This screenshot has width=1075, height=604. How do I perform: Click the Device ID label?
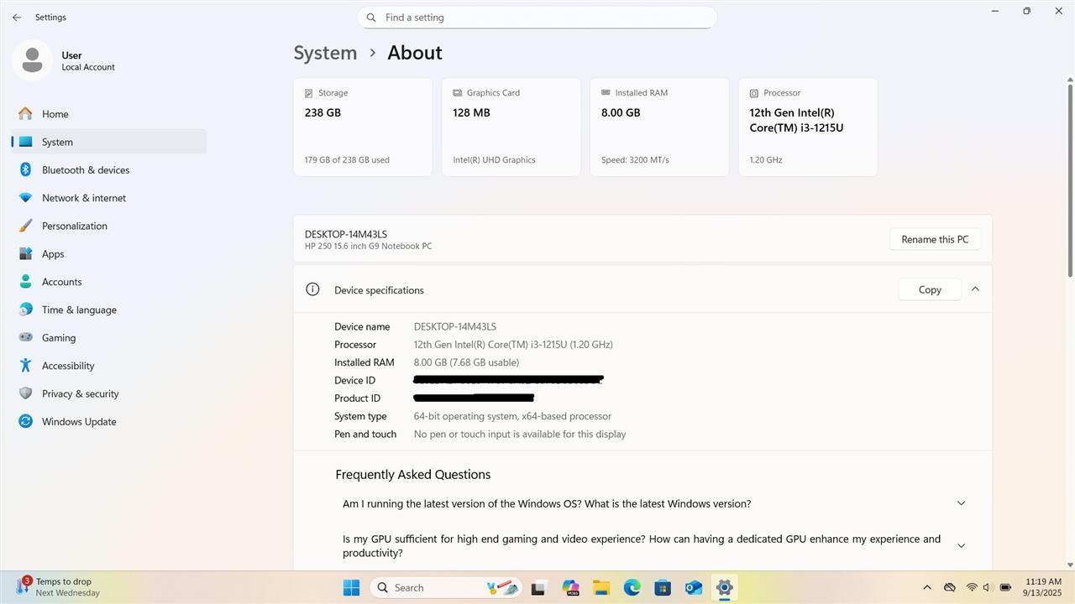354,380
